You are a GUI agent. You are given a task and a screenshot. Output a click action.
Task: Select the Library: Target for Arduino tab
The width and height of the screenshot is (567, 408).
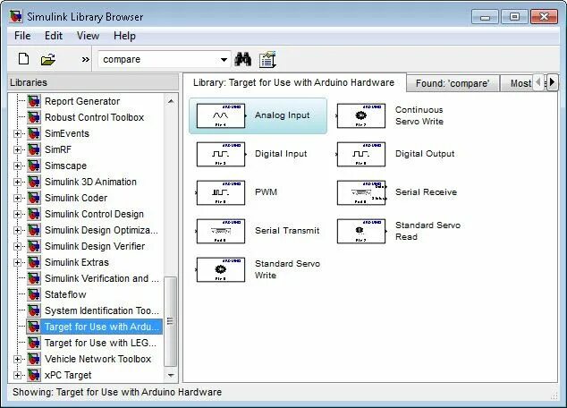point(293,83)
